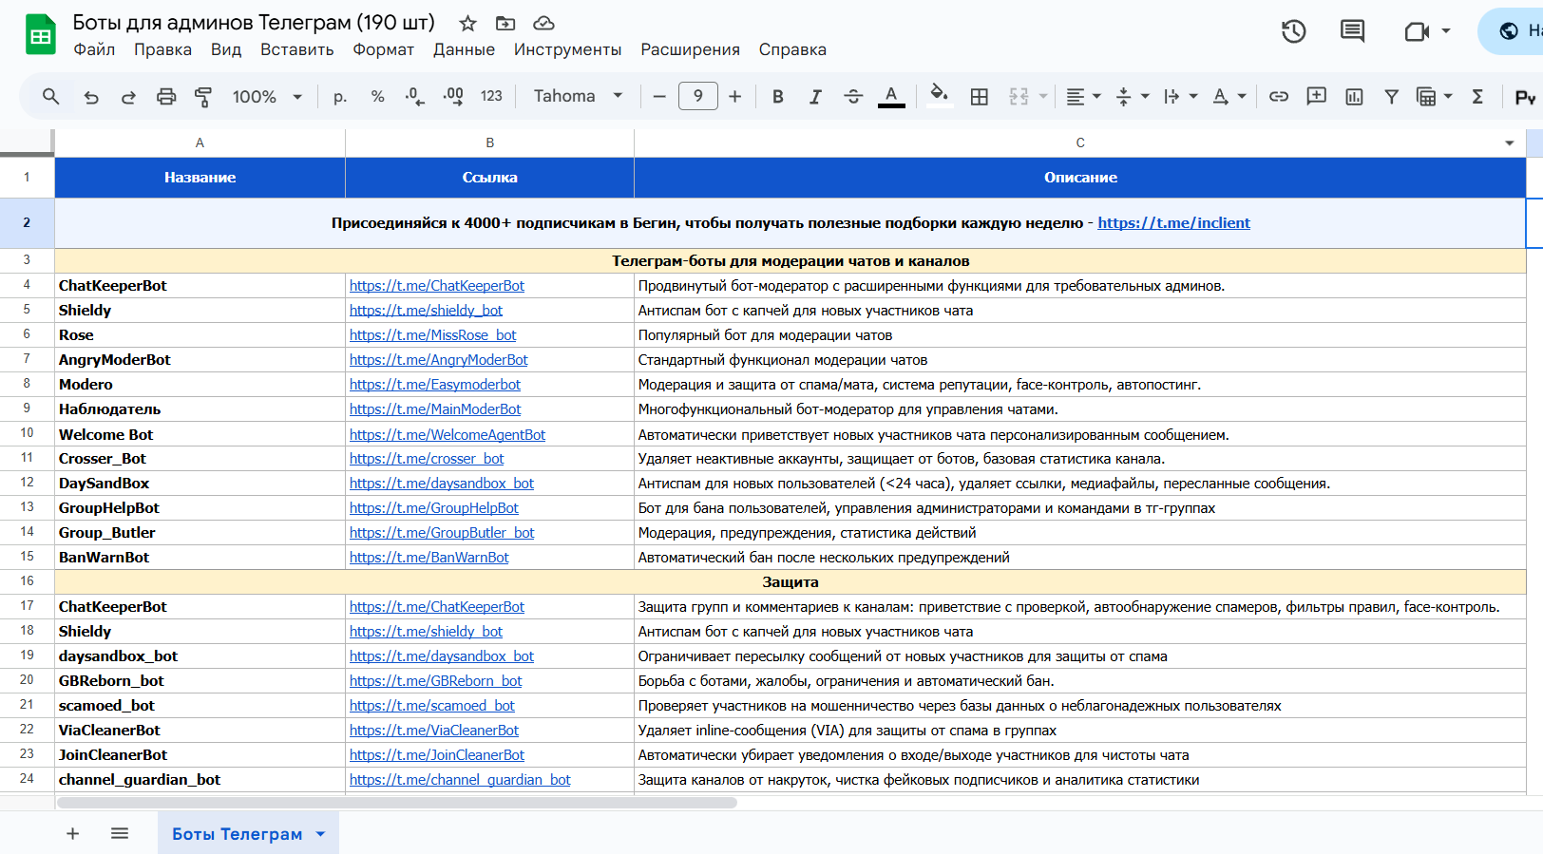Toggle bold formatting
Image resolution: width=1543 pixels, height=855 pixels.
click(777, 97)
